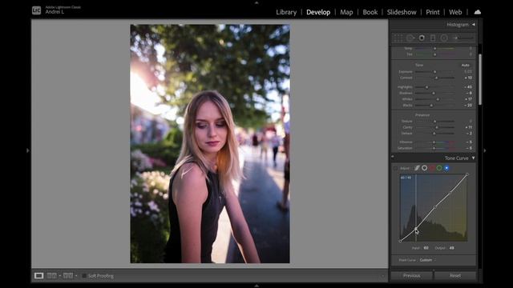Viewport: 513px width, 288px height.
Task: Click the Temp slider handle
Action: [x=434, y=48]
